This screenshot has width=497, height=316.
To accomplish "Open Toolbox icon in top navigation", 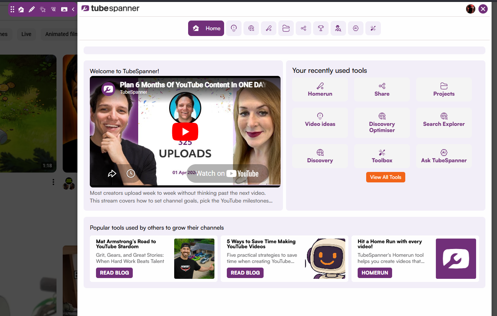I will tap(373, 28).
